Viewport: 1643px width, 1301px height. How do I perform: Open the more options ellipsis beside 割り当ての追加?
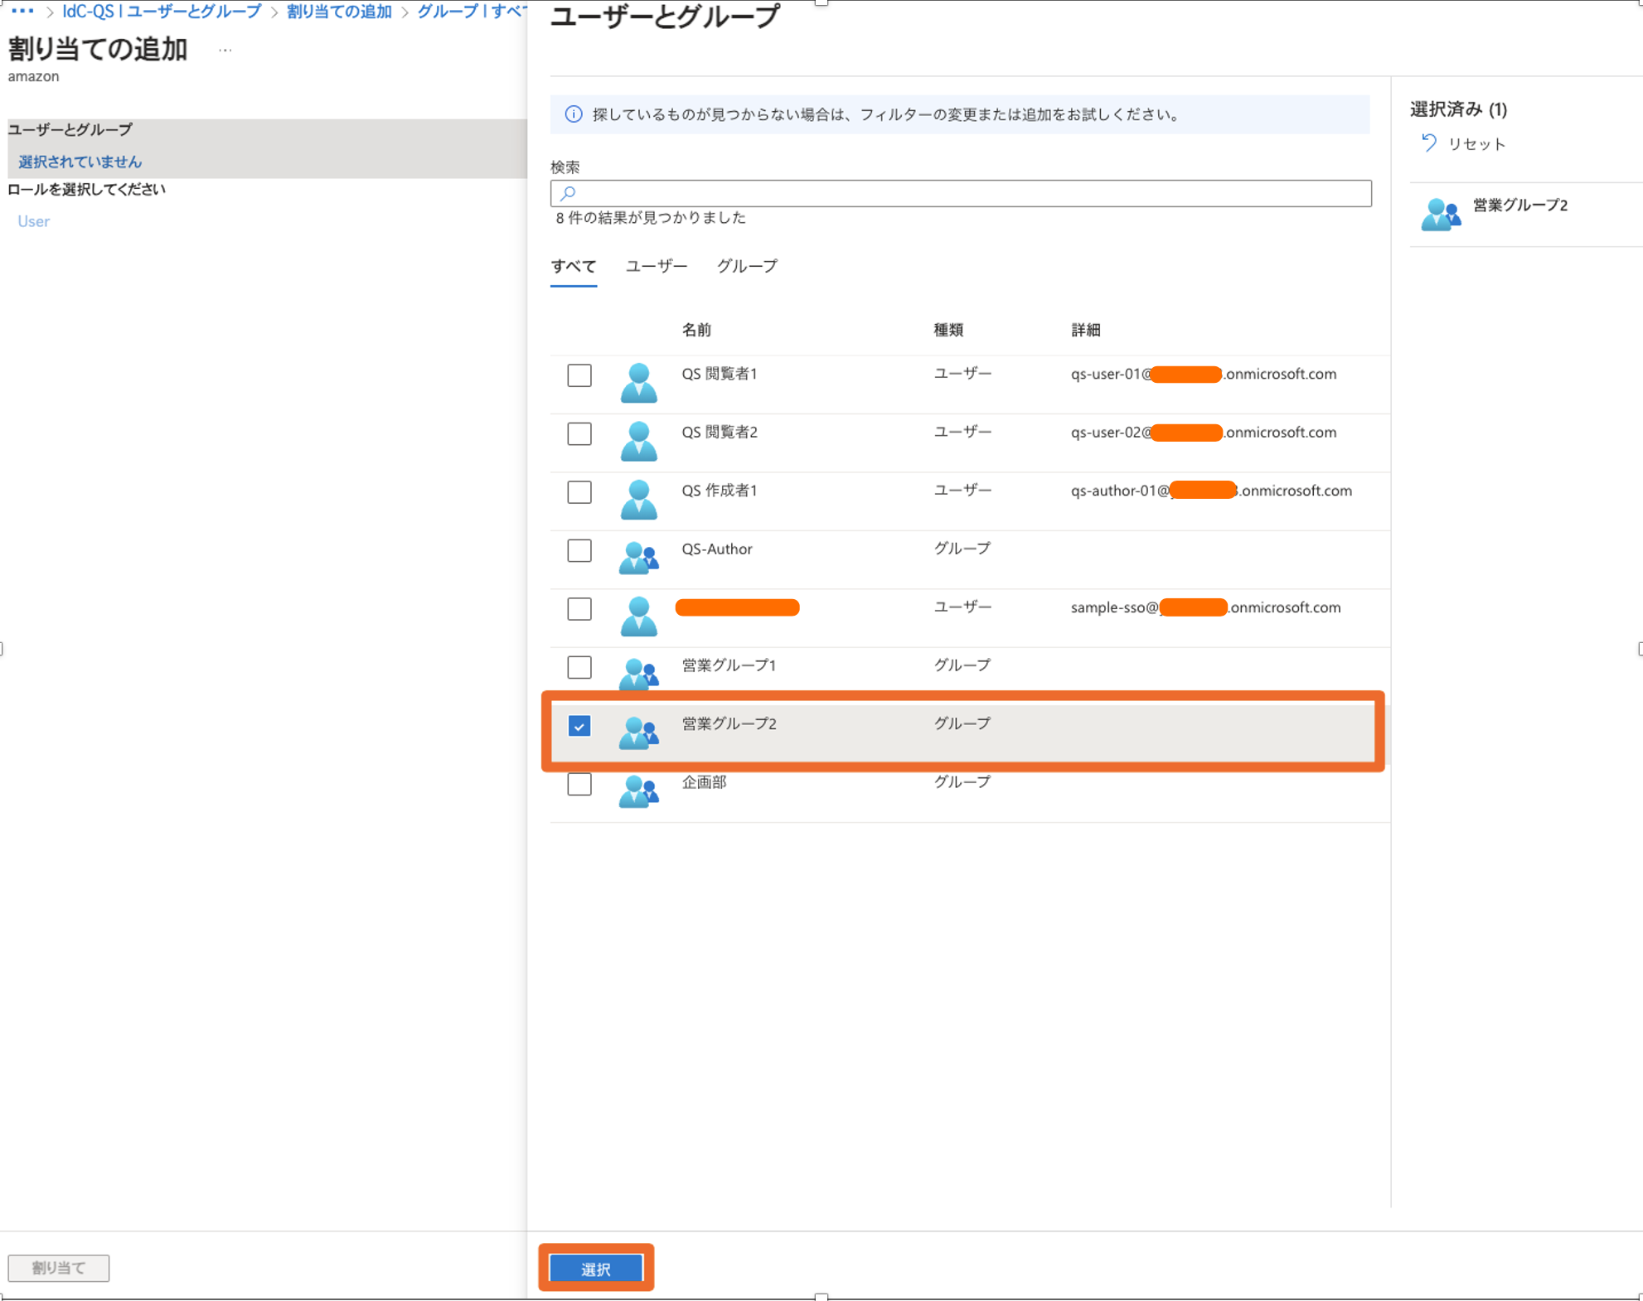(225, 50)
